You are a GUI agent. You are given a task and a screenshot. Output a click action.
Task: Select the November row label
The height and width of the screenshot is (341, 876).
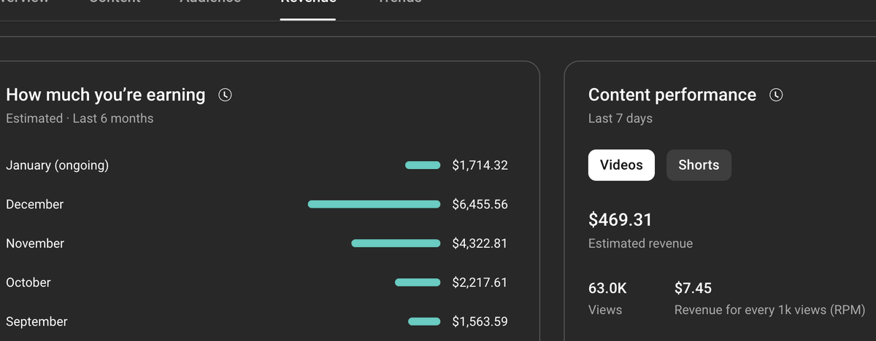35,243
